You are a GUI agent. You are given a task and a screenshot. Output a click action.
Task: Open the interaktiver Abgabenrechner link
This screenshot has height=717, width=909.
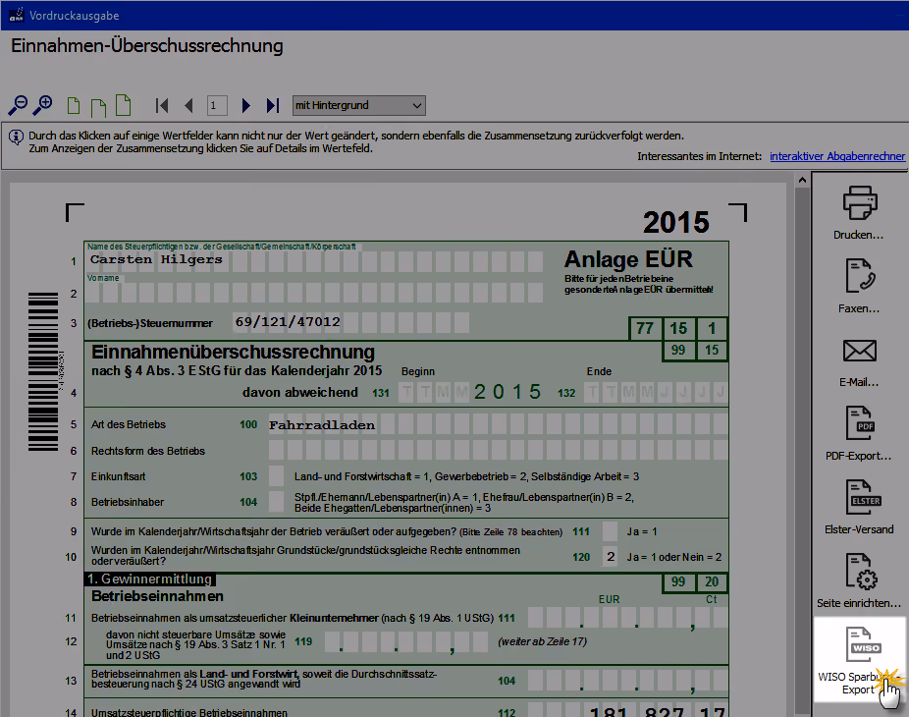click(837, 156)
